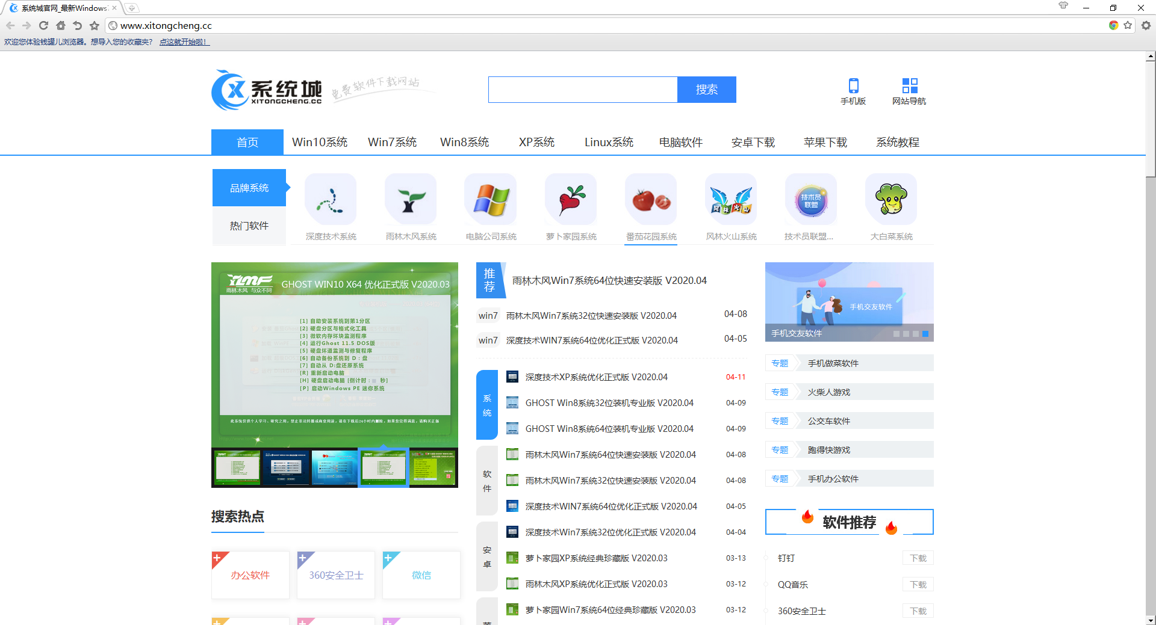
Task: Open Win8系统 menu item
Action: (x=464, y=142)
